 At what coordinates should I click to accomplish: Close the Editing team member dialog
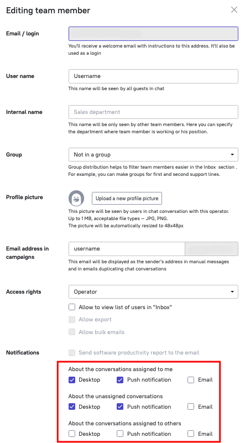(234, 10)
